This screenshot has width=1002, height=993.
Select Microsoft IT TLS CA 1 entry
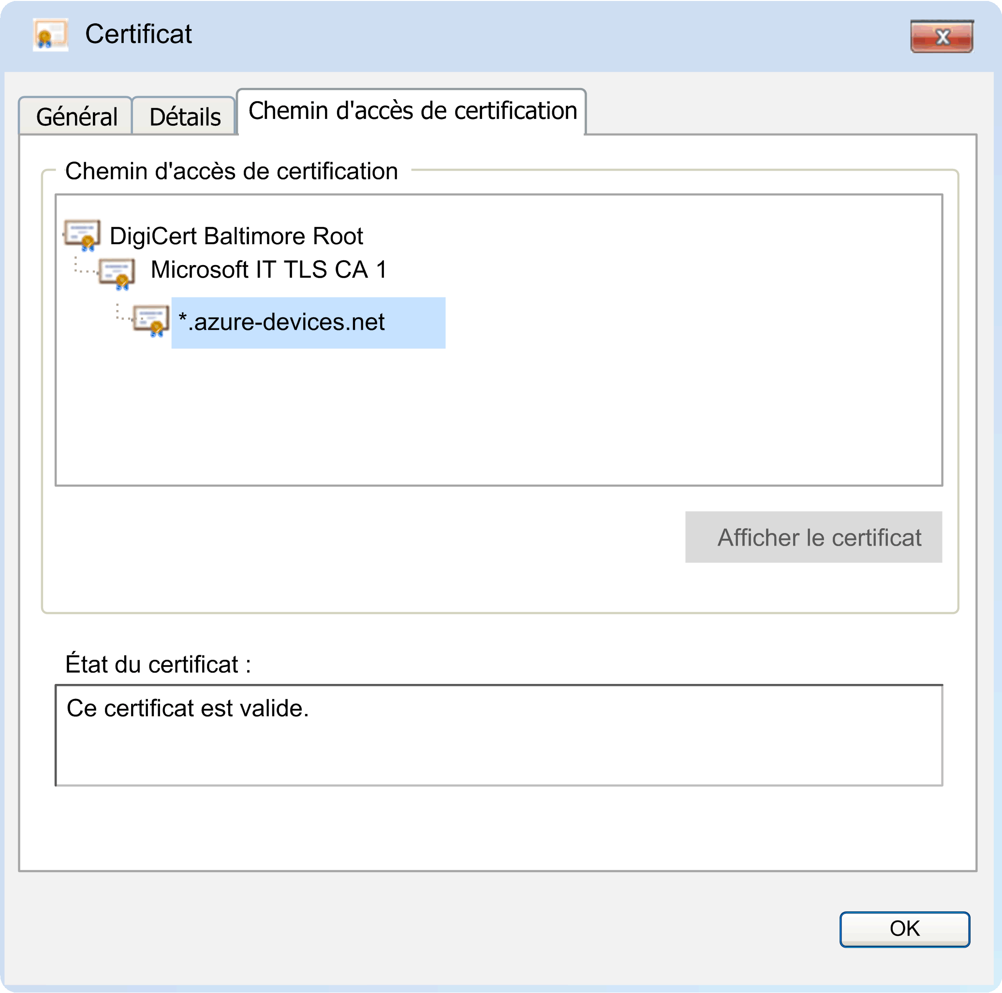(269, 269)
